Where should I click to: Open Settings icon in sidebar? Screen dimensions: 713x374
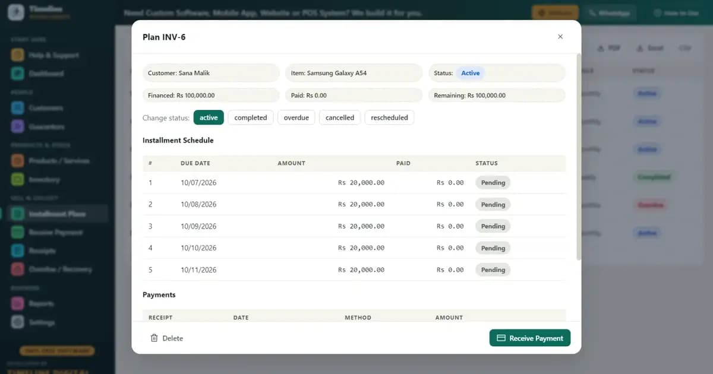[18, 322]
